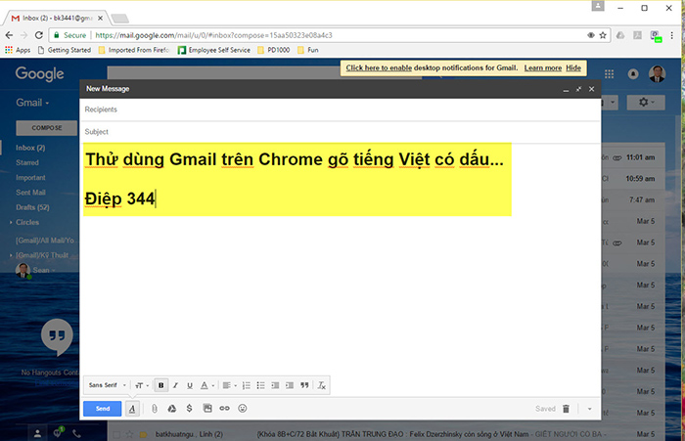Send the email with Send button
Screen dimensions: 685x441
pyautogui.click(x=103, y=409)
